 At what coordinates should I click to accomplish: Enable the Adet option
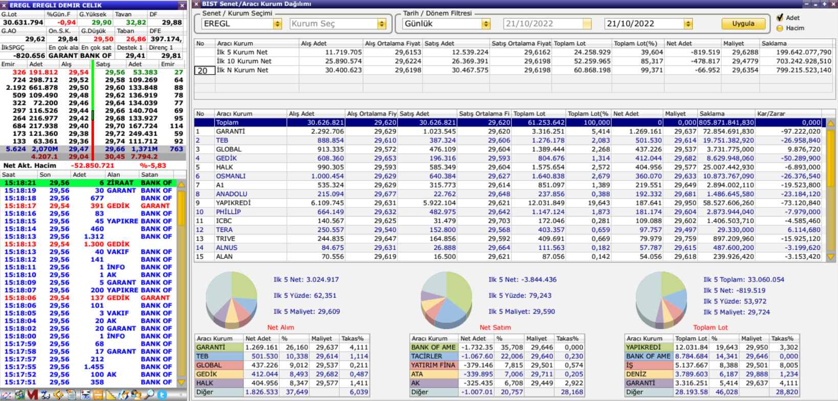pos(780,18)
